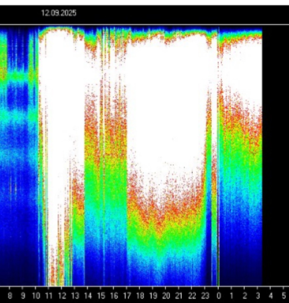Select hour 14 on the time axis
This screenshot has width=289, height=303.
pyautogui.click(x=88, y=296)
